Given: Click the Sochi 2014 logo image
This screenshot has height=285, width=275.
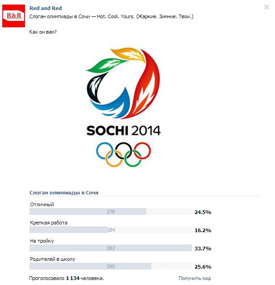Looking at the screenshot, I should pyautogui.click(x=124, y=107).
